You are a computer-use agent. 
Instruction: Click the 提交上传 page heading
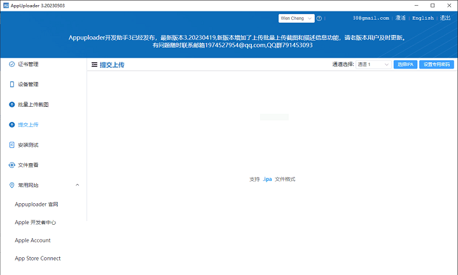point(112,65)
